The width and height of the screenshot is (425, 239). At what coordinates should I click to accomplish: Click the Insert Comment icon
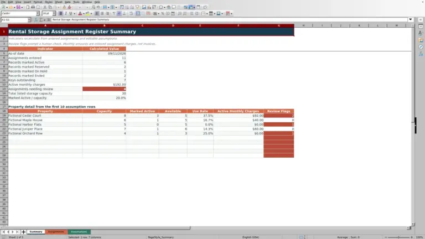tap(174, 7)
